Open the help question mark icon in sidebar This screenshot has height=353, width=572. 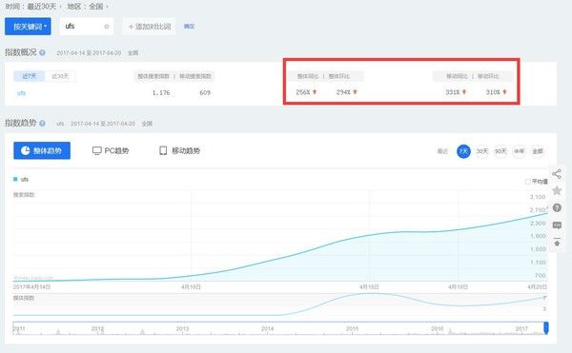coord(557,207)
